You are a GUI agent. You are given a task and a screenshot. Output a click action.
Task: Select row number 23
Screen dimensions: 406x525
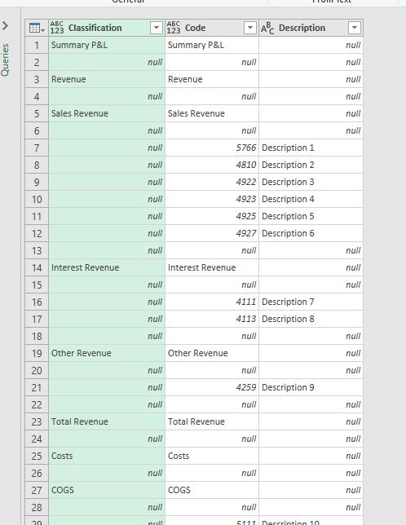pyautogui.click(x=37, y=422)
